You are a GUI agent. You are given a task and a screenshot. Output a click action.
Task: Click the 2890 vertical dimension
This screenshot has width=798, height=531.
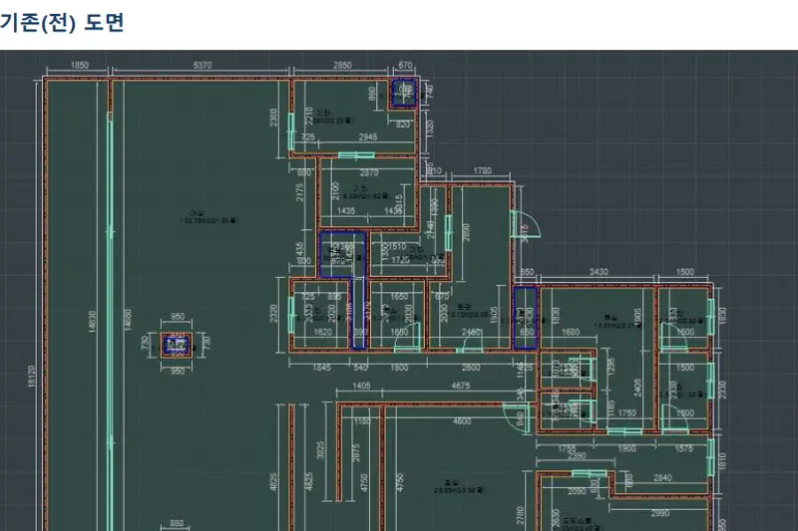[x=466, y=232]
